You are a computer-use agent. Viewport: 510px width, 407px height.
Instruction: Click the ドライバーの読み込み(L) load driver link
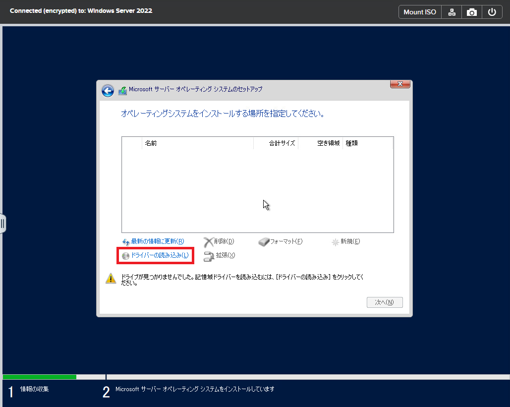(156, 255)
